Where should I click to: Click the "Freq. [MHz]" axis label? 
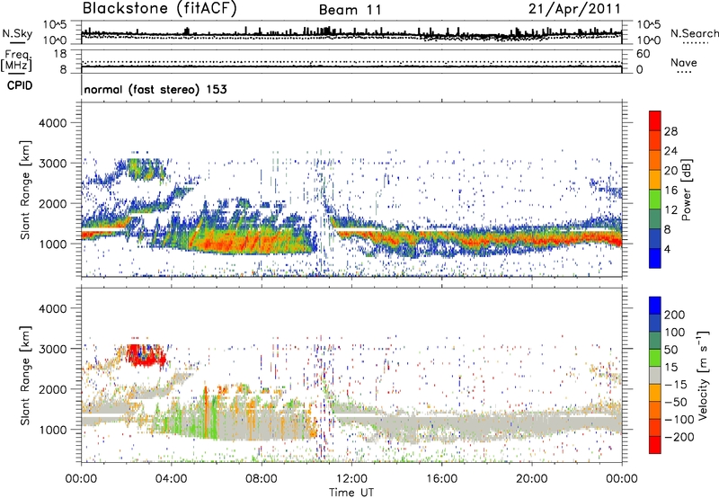pos(17,61)
